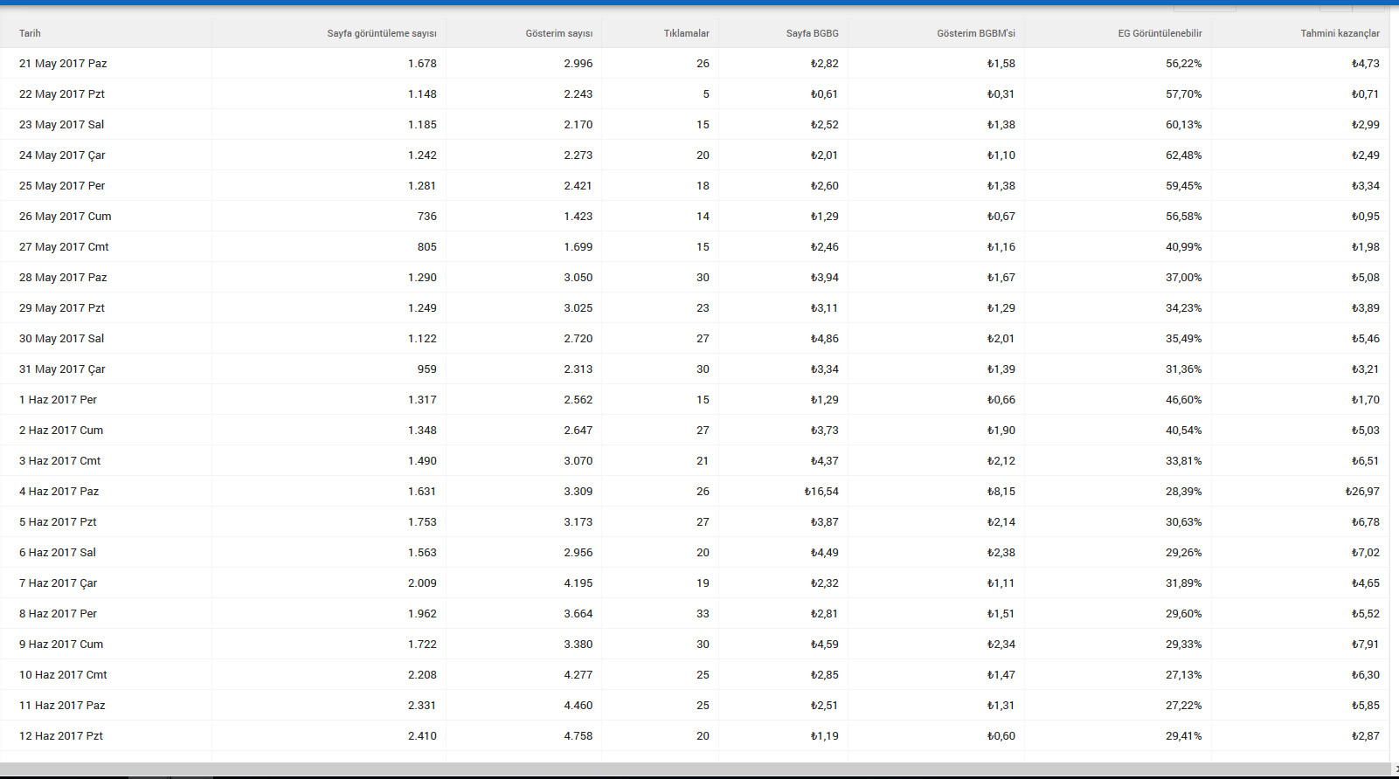
Task: Sort by the Tarih column header
Action: [30, 33]
